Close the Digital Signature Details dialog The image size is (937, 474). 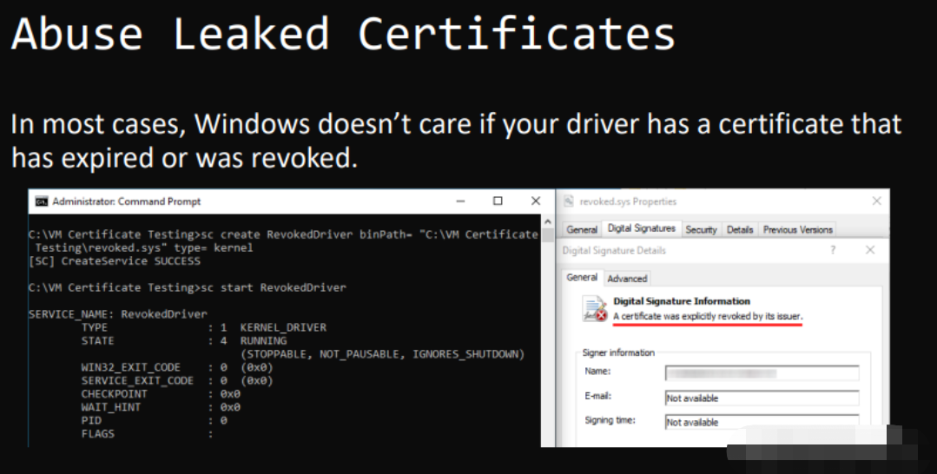tap(870, 250)
